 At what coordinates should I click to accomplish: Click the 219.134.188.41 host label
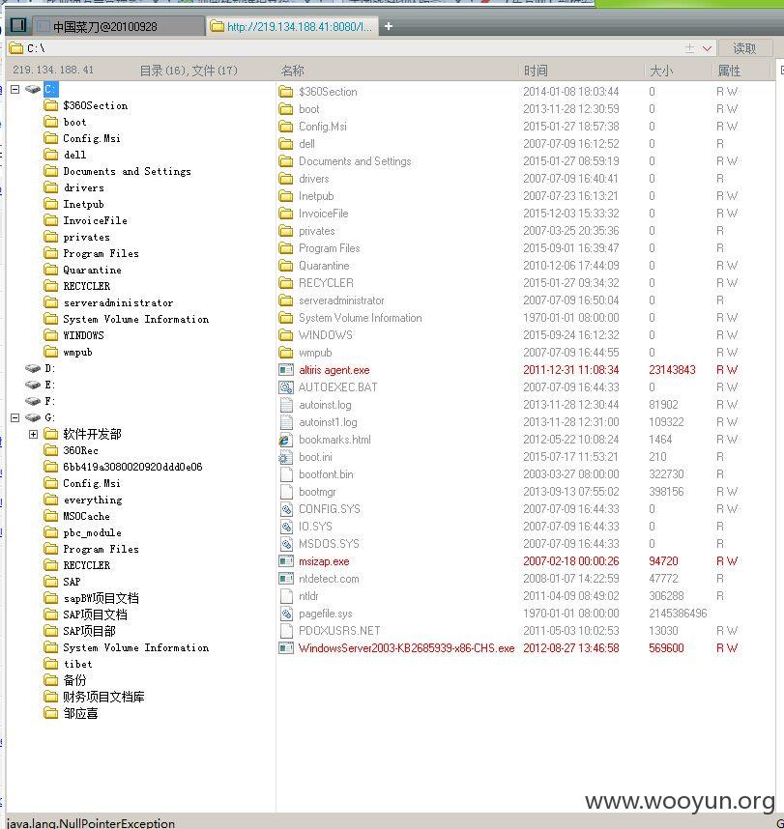coord(53,70)
